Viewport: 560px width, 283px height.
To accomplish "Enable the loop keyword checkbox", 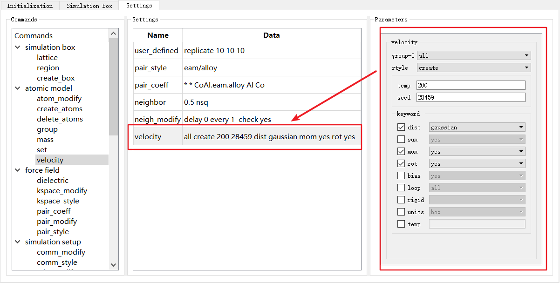I will click(x=401, y=188).
